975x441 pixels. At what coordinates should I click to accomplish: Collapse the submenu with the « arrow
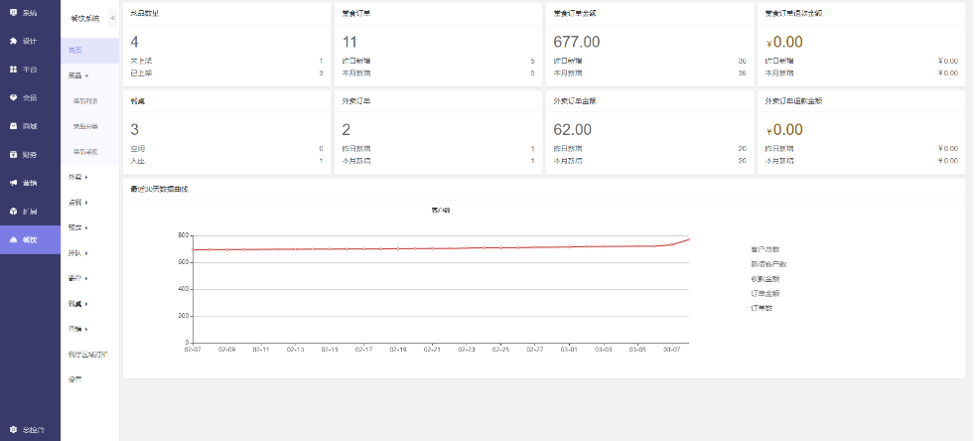pyautogui.click(x=112, y=19)
